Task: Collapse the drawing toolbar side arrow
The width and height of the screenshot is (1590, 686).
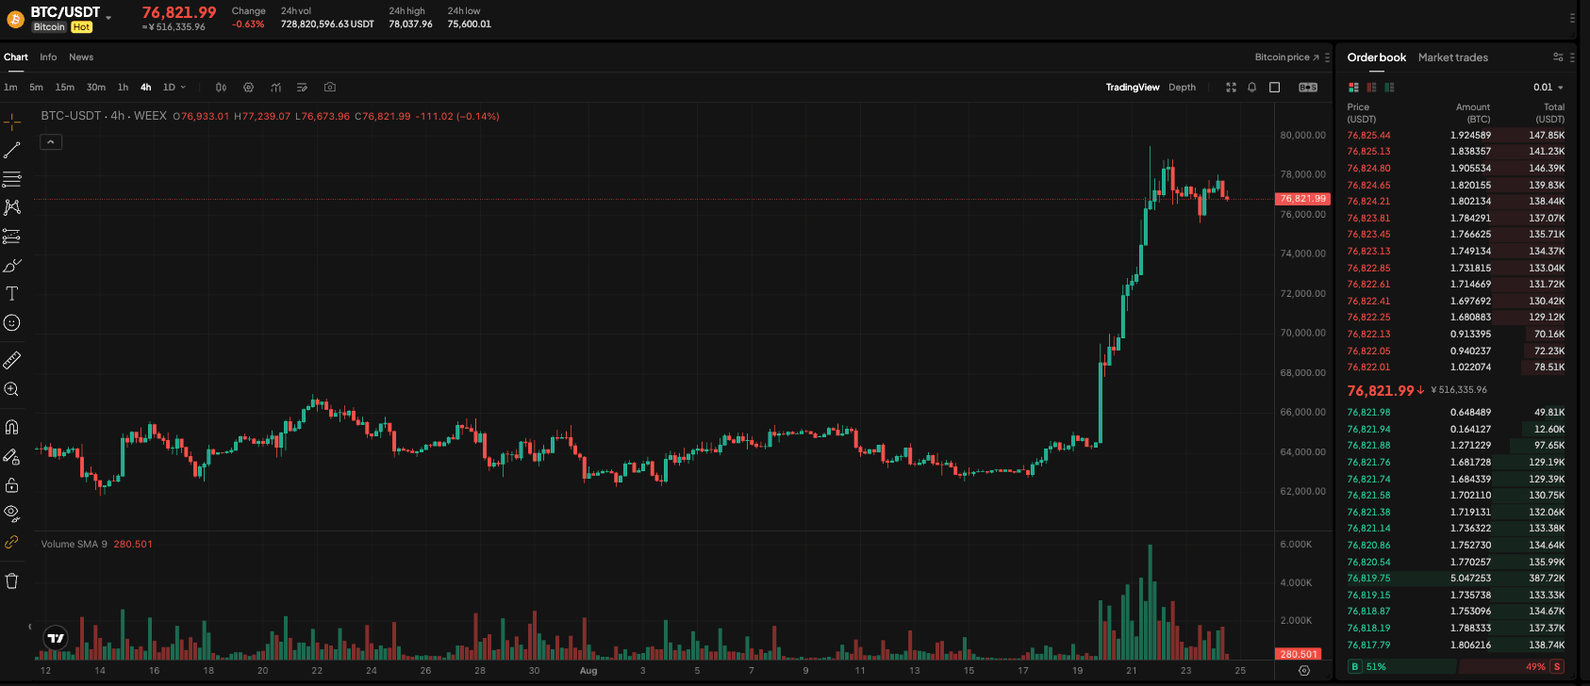Action: pyautogui.click(x=29, y=626)
